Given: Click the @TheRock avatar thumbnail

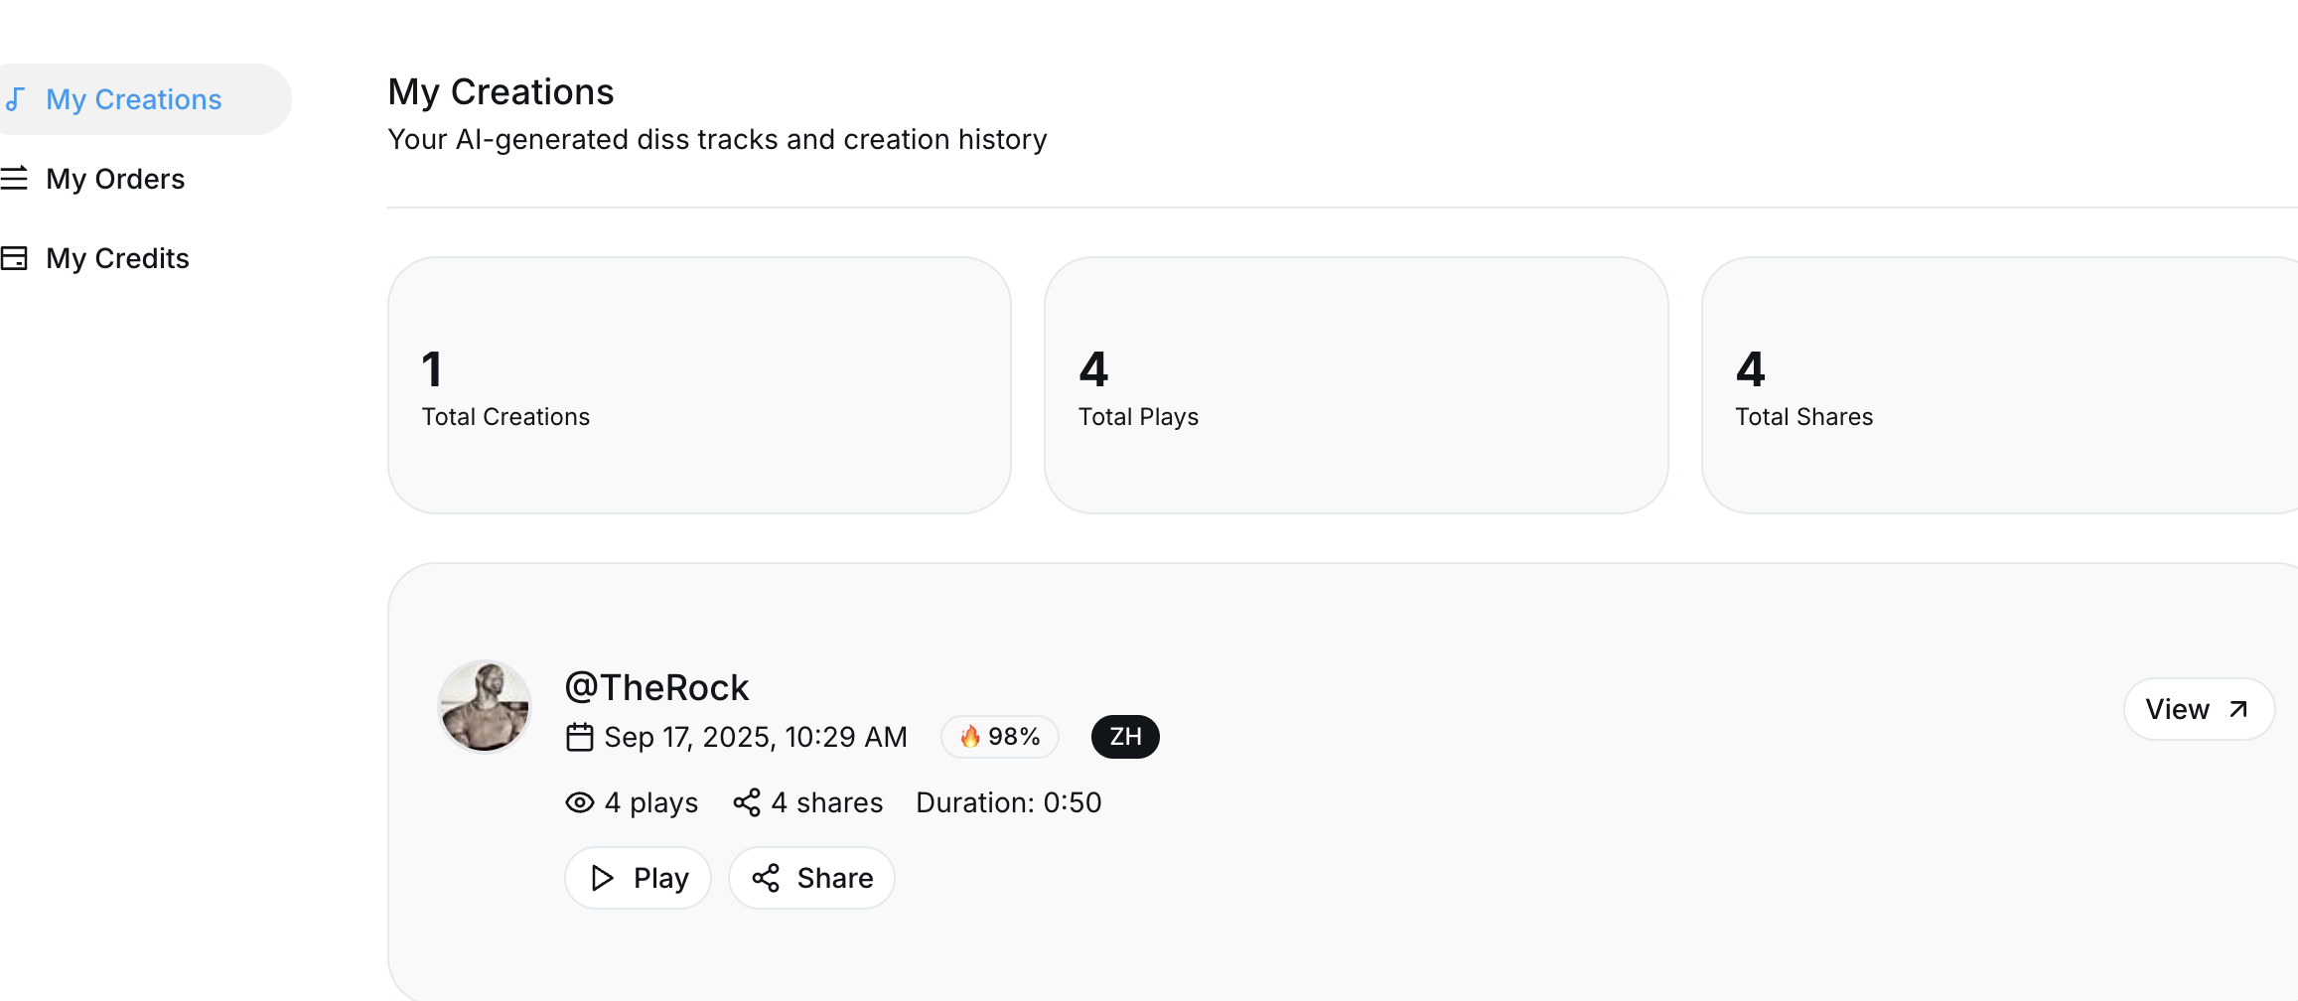Looking at the screenshot, I should click(x=485, y=707).
